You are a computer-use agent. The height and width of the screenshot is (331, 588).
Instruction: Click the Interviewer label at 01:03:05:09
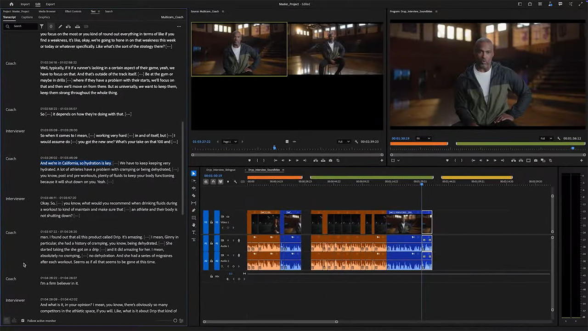[x=15, y=131]
